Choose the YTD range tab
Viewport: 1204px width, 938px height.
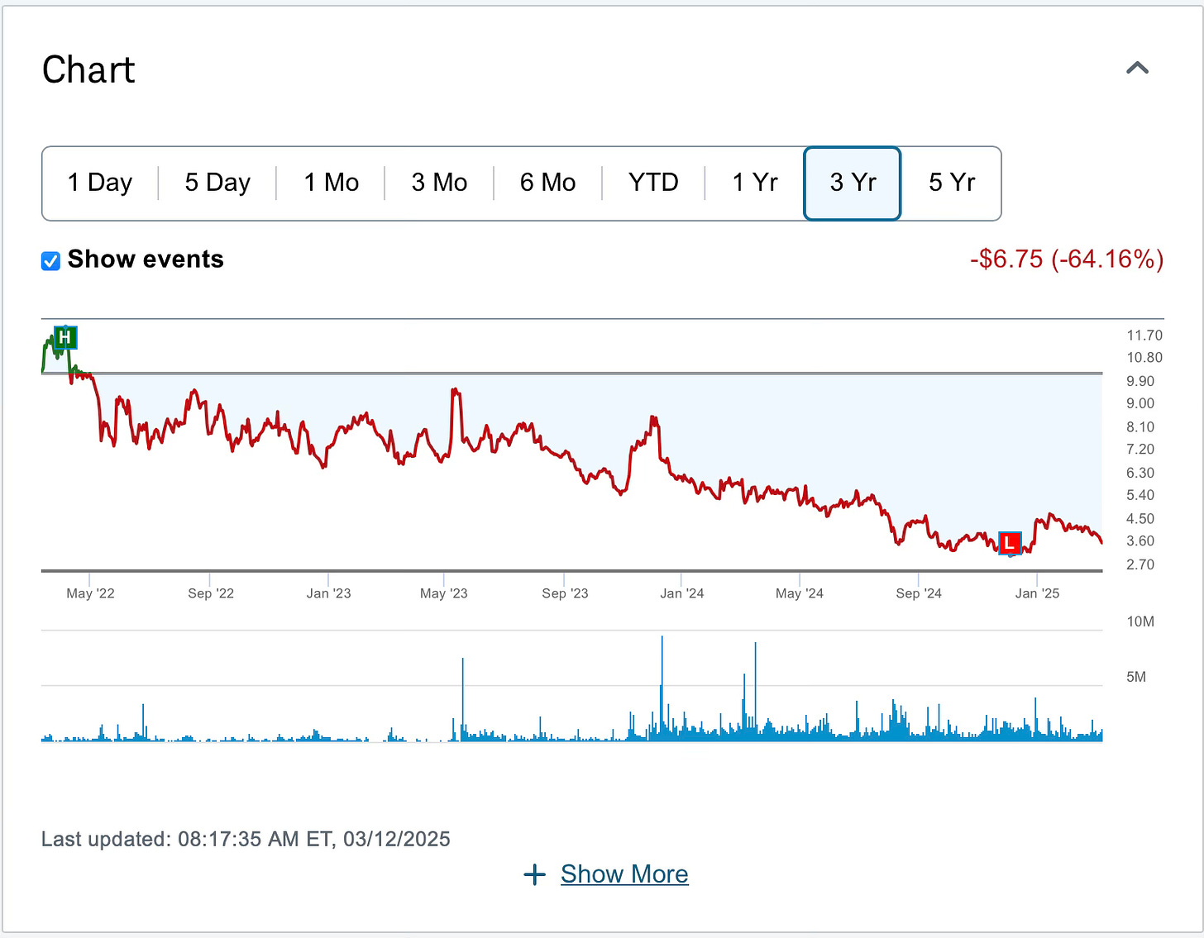pos(653,183)
